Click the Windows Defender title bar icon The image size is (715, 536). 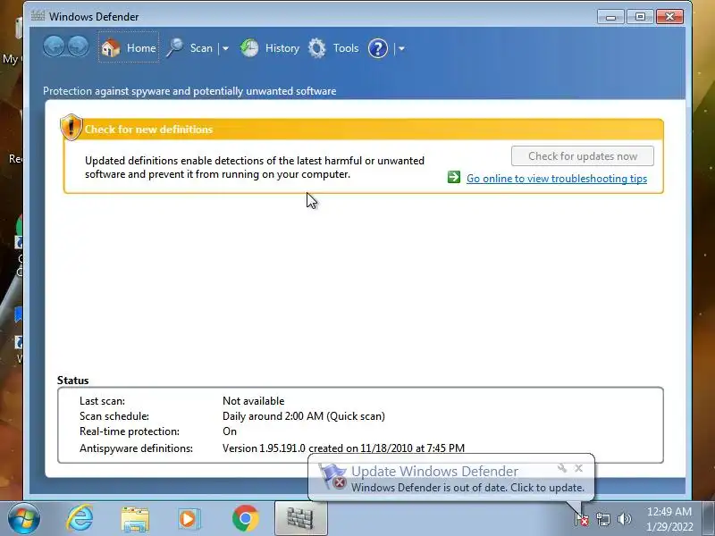point(38,16)
